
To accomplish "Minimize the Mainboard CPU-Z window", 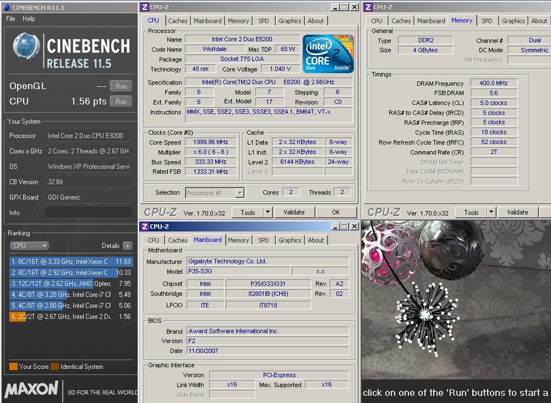I will tap(335, 227).
